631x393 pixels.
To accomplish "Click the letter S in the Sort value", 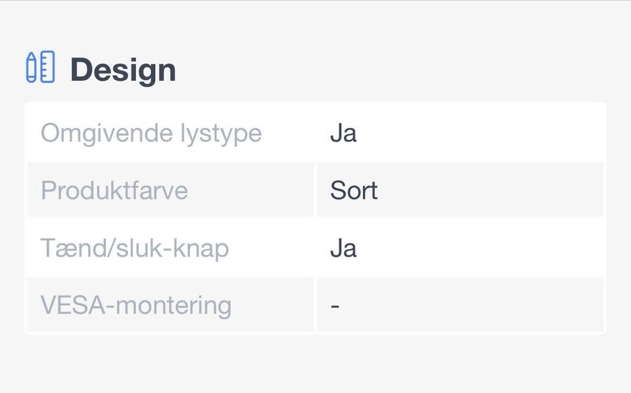I will pyautogui.click(x=337, y=190).
